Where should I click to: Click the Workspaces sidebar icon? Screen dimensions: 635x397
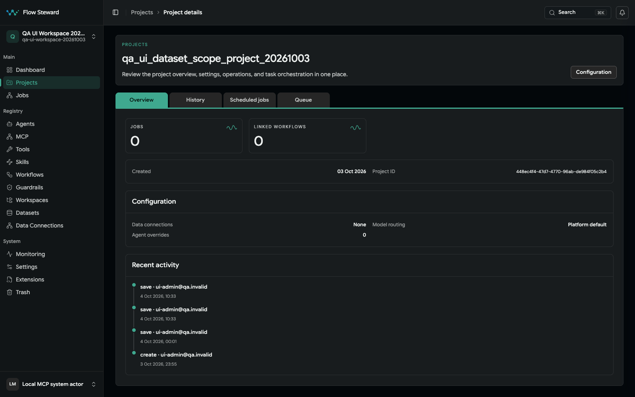(10, 200)
